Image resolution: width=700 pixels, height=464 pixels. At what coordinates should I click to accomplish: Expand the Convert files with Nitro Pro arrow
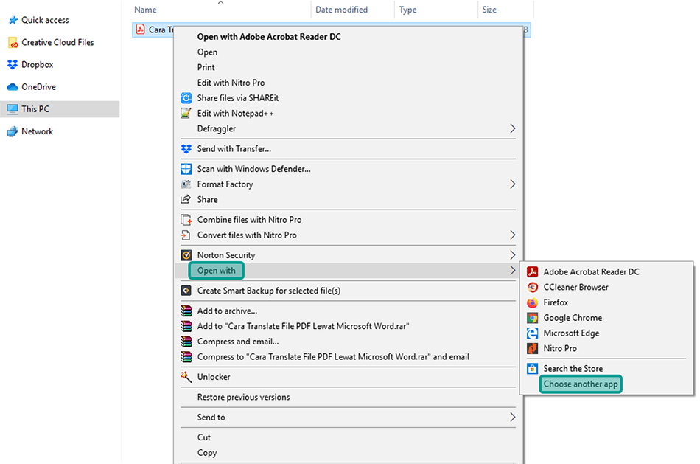pos(513,235)
